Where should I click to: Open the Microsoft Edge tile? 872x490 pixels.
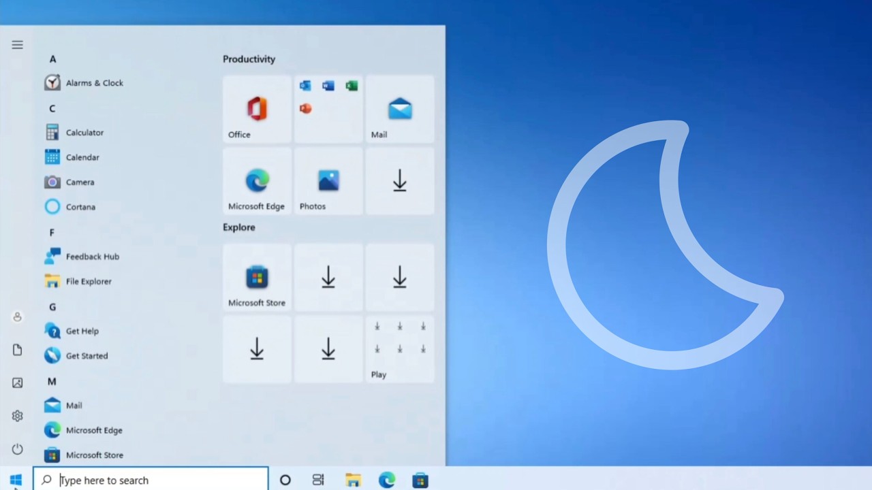point(257,181)
